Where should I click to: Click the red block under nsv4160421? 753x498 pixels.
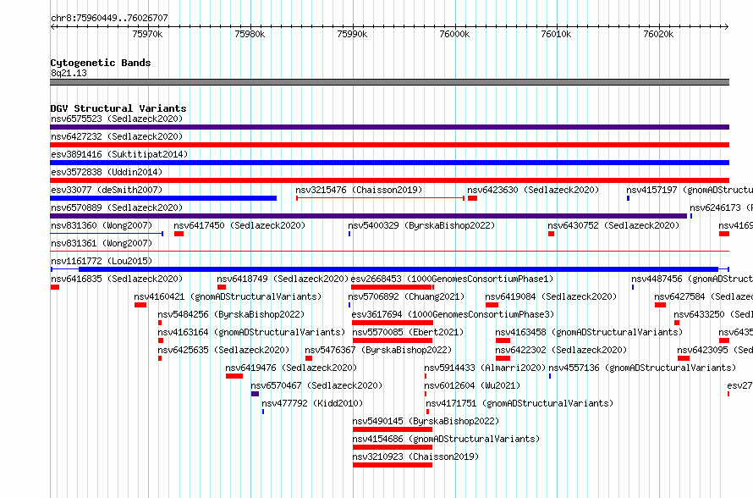[140, 305]
